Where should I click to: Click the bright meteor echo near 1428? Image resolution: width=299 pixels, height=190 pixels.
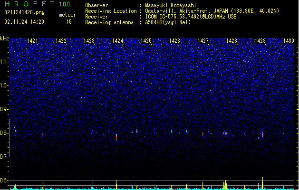click(225, 133)
